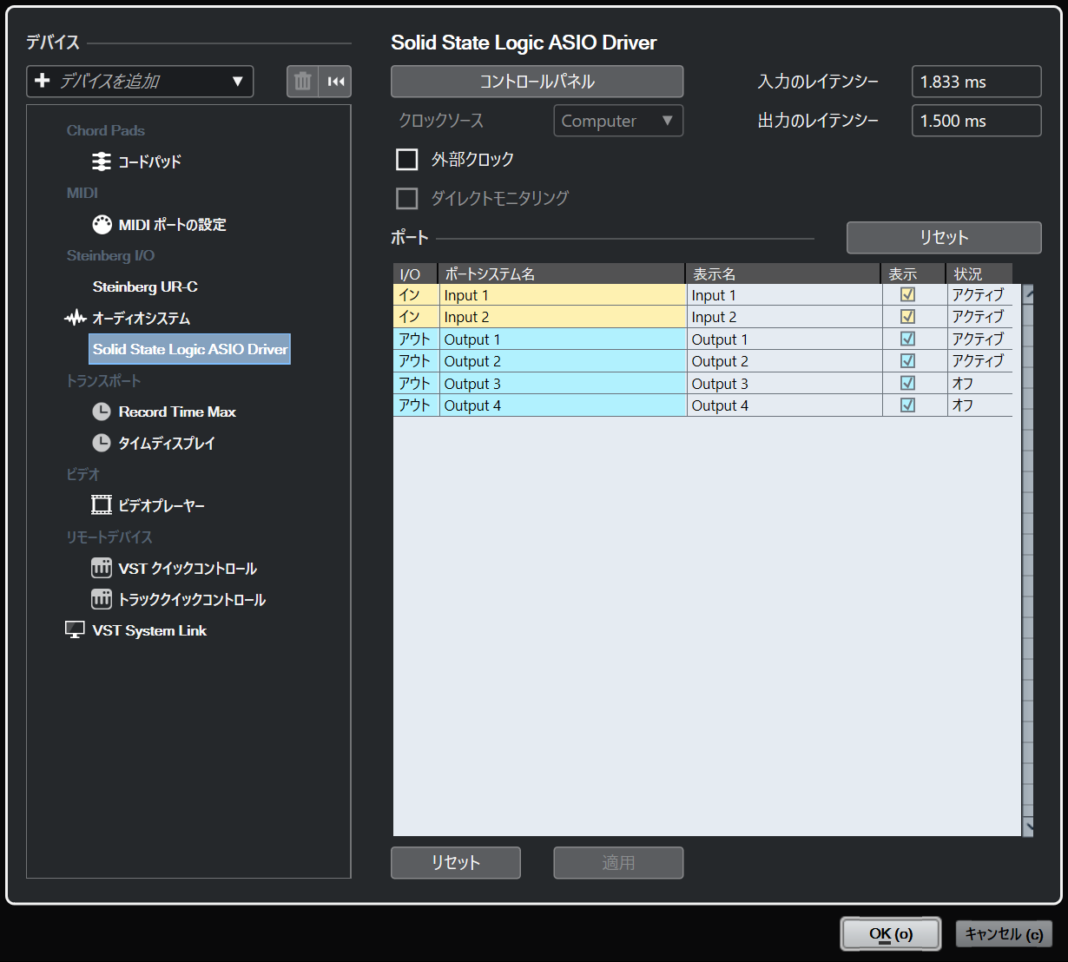The image size is (1068, 962).
Task: Click the Output 1 display name cell
Action: click(784, 339)
